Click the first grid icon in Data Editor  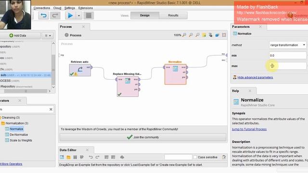pyautogui.click(x=106, y=157)
